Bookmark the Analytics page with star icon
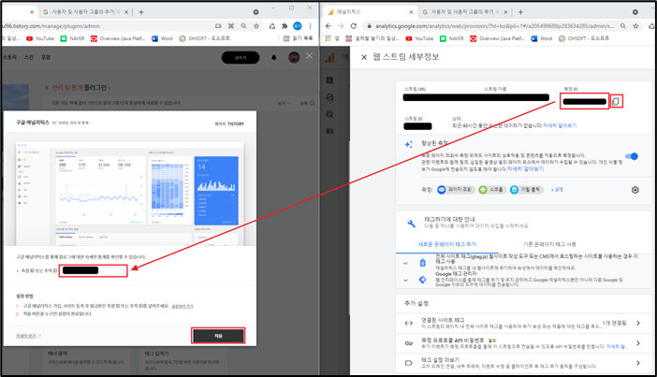Screen dimensions: 657x377 pos(636,26)
